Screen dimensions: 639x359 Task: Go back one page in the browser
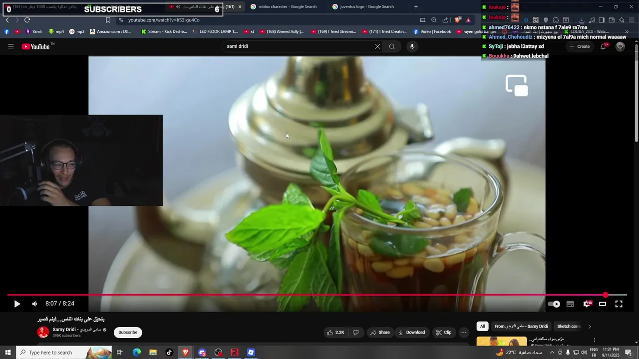click(7, 20)
